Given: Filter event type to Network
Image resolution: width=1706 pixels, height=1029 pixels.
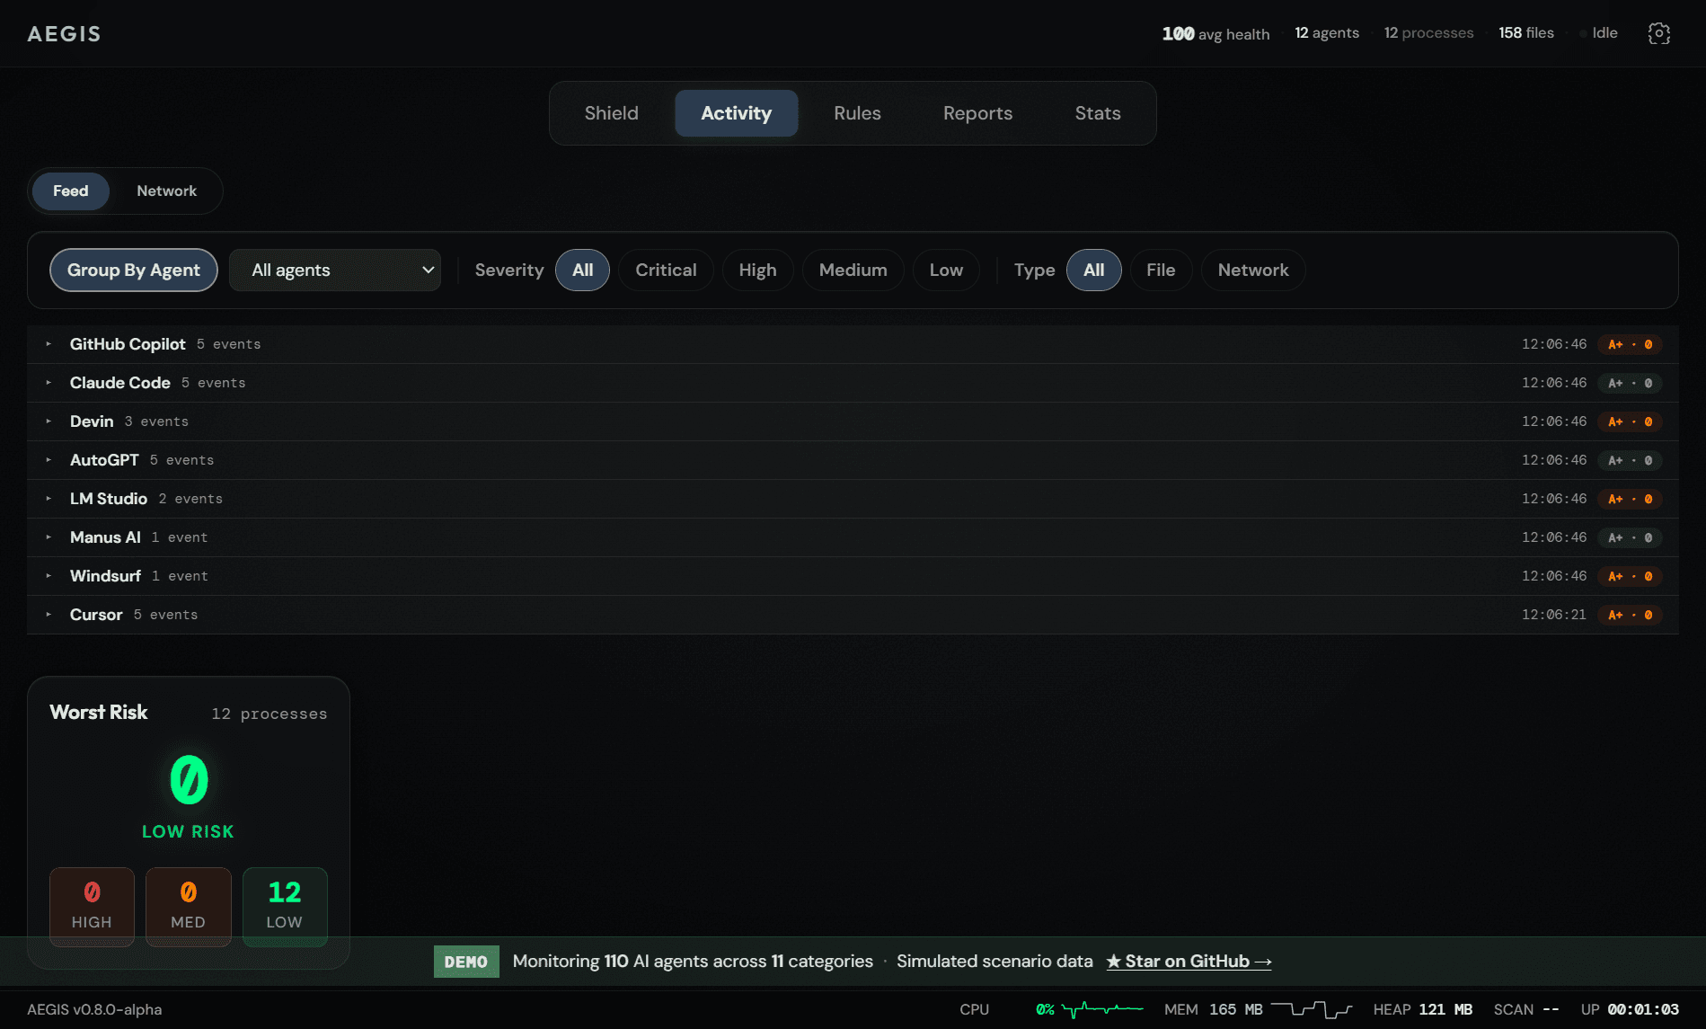Looking at the screenshot, I should [1253, 270].
